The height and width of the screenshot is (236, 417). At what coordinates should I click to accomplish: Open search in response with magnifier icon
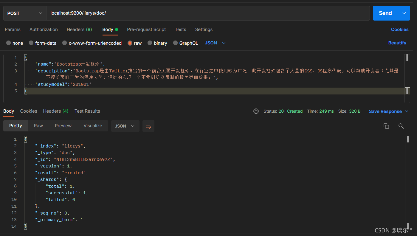[401, 126]
